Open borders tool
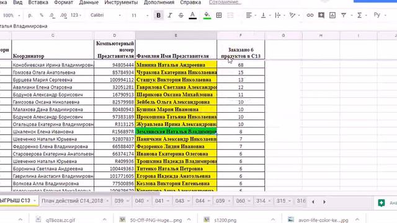 [219, 15]
